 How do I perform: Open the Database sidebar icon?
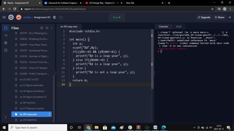tap(6, 50)
